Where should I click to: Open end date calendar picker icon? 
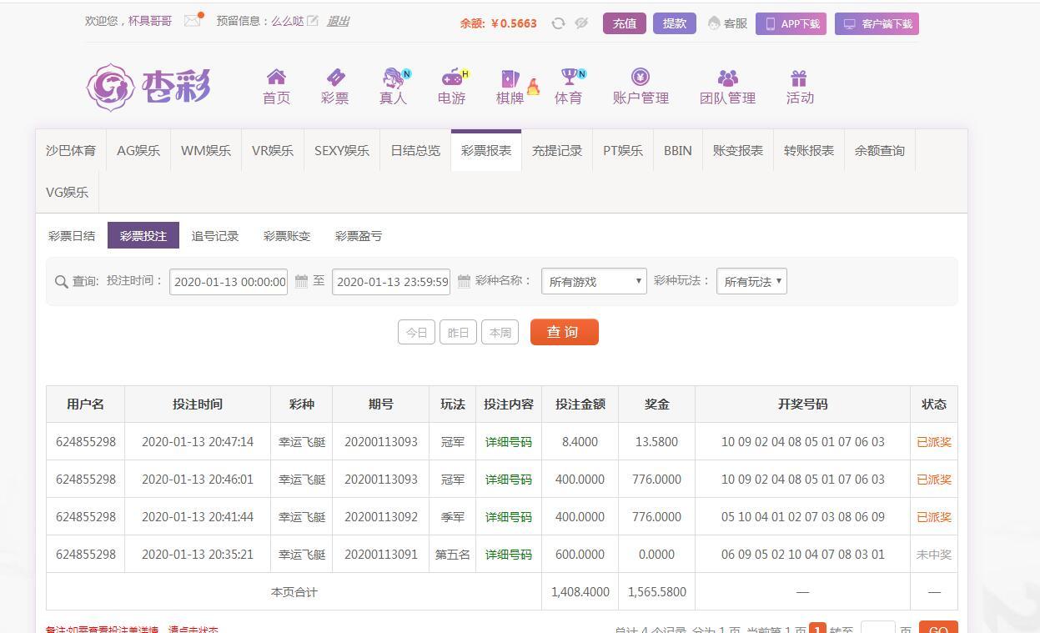pyautogui.click(x=464, y=282)
